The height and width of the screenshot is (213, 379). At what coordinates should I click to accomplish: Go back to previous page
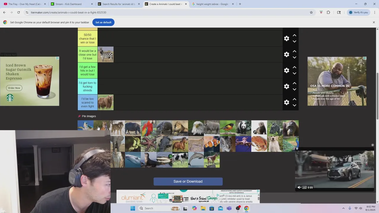pos(4,12)
